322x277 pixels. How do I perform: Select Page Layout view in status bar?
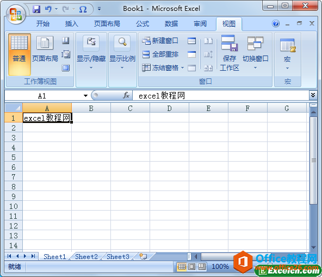pos(192,267)
